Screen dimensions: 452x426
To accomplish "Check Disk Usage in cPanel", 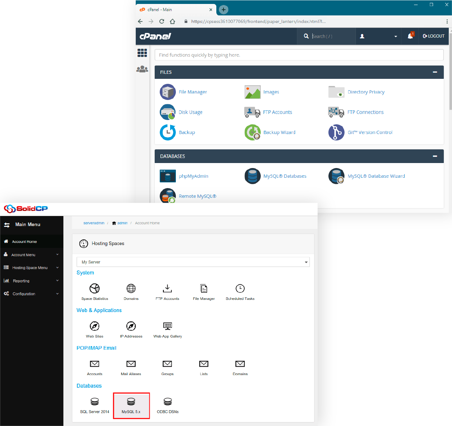I will [x=191, y=112].
